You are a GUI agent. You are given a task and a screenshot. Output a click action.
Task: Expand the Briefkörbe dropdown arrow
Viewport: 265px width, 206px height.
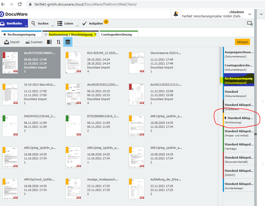tap(26, 26)
